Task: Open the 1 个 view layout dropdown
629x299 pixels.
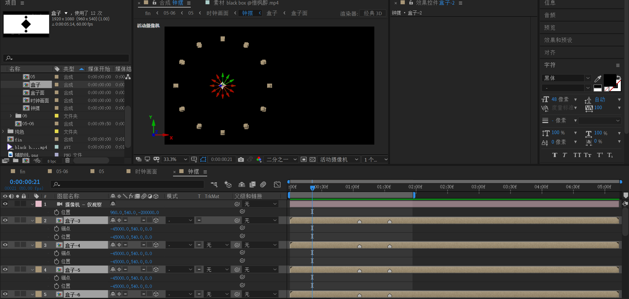Action: point(376,159)
